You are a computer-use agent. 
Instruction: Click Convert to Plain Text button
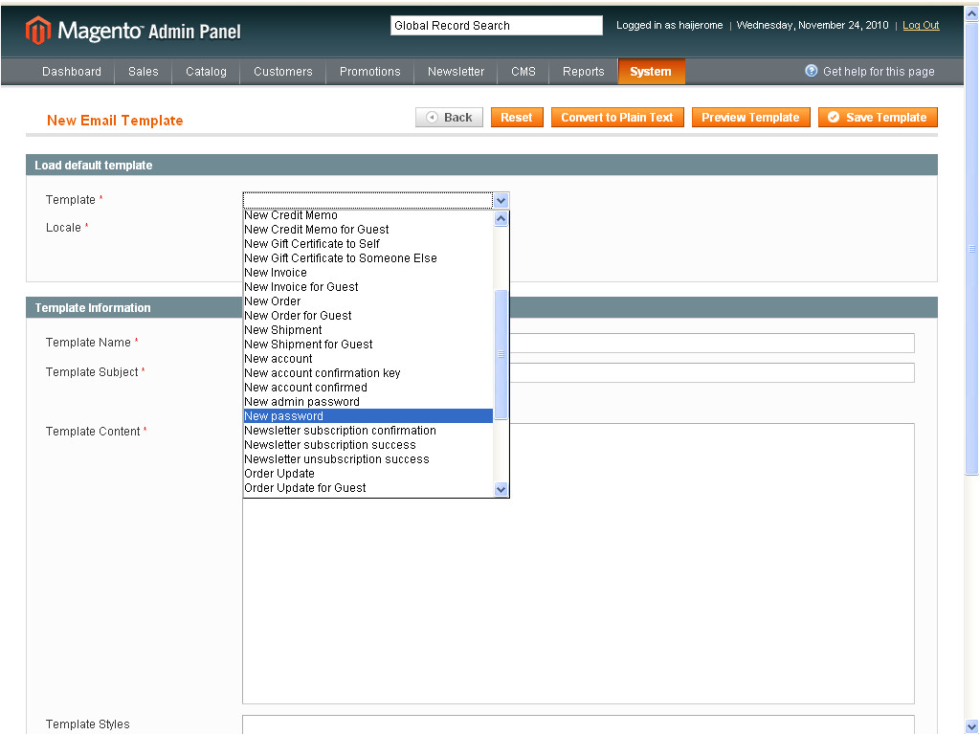pos(617,118)
